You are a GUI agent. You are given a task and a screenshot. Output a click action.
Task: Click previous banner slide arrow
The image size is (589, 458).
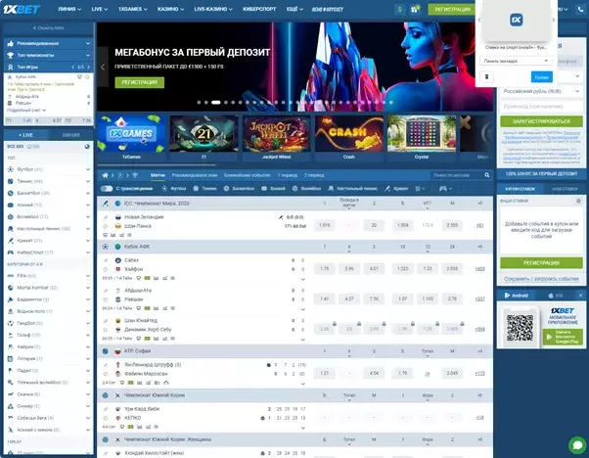pyautogui.click(x=103, y=67)
